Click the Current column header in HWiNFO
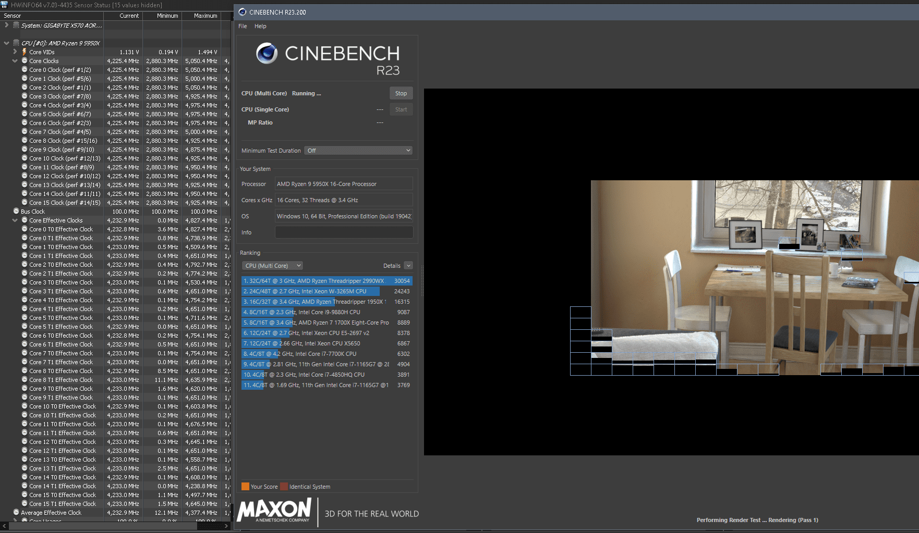 pos(123,16)
